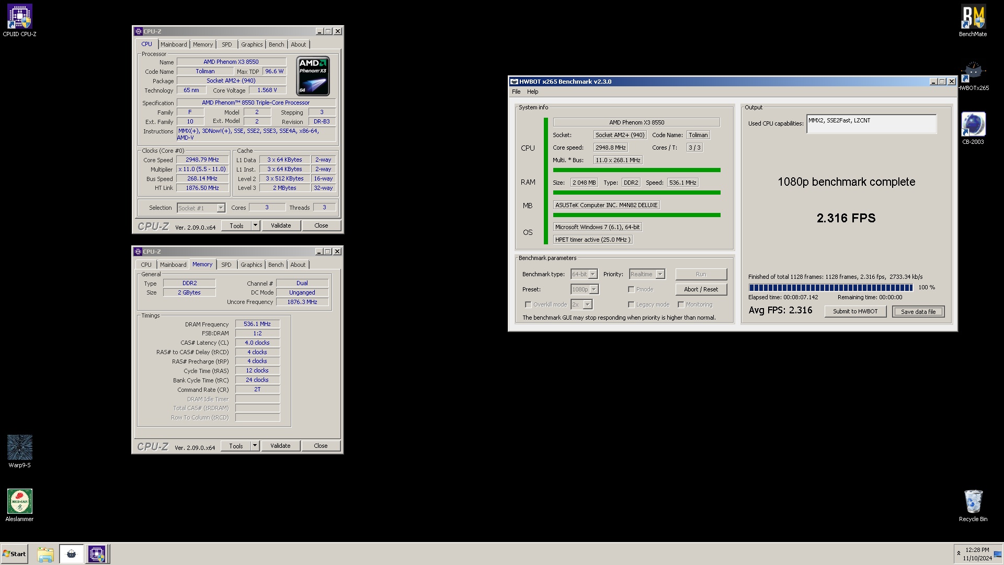The height and width of the screenshot is (565, 1004).
Task: Expand Tools dropdown arrow in top CPU-Z
Action: [255, 225]
